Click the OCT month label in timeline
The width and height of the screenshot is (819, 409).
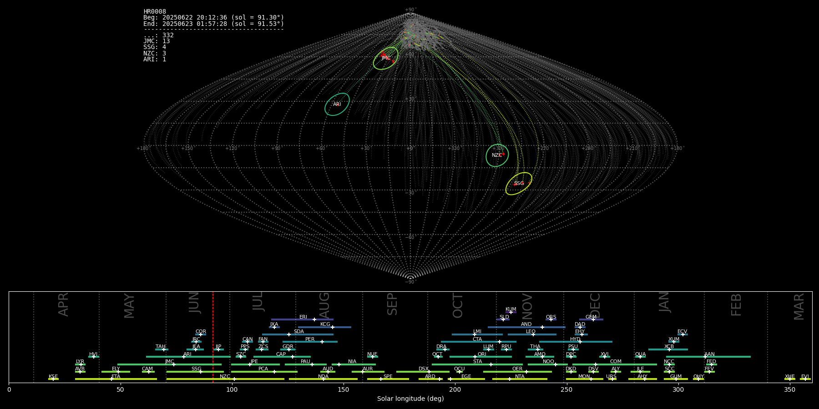point(458,305)
